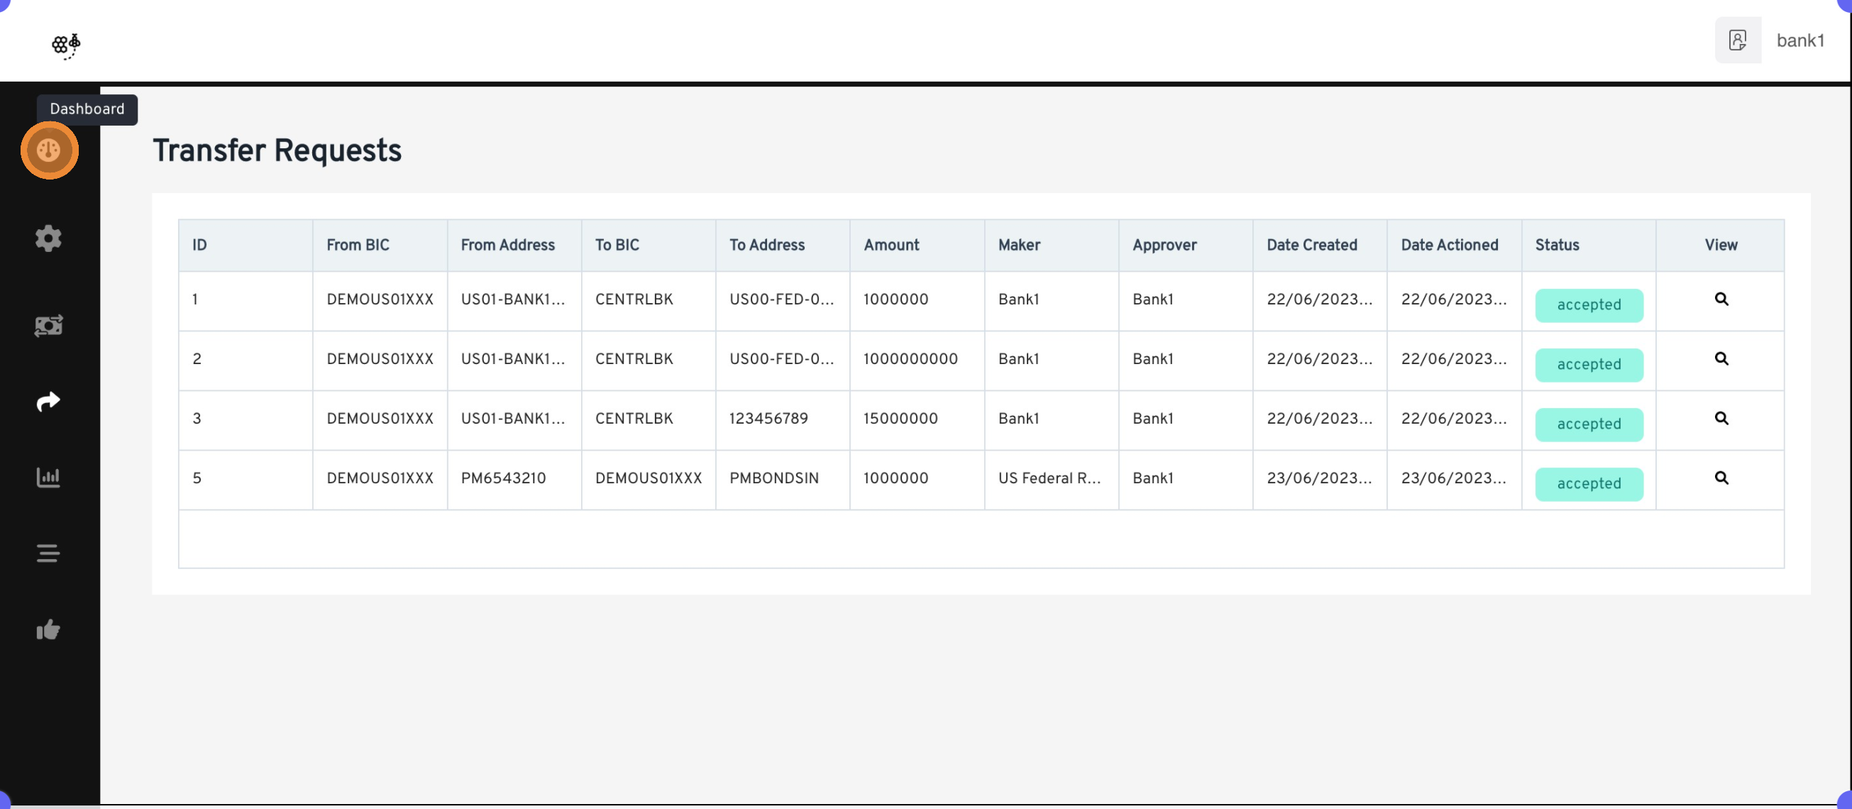
Task: Select Approver Bank1 in row 5
Action: pyautogui.click(x=1186, y=480)
